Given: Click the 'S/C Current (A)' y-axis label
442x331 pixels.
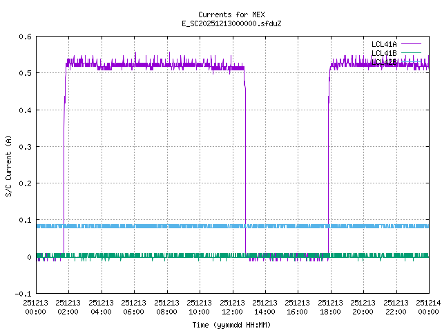Looking at the screenshot, I should pos(8,165).
